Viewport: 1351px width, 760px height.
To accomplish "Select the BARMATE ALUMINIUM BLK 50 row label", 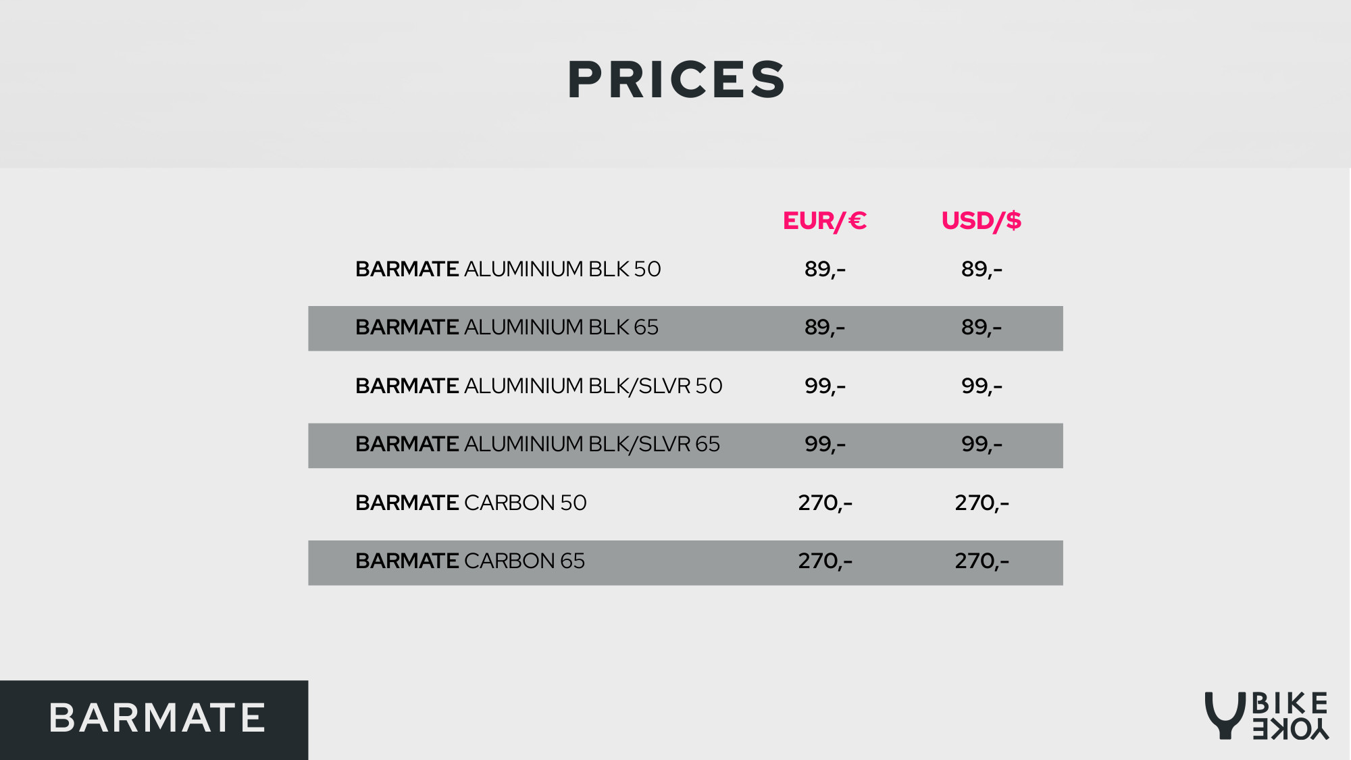I will [508, 269].
